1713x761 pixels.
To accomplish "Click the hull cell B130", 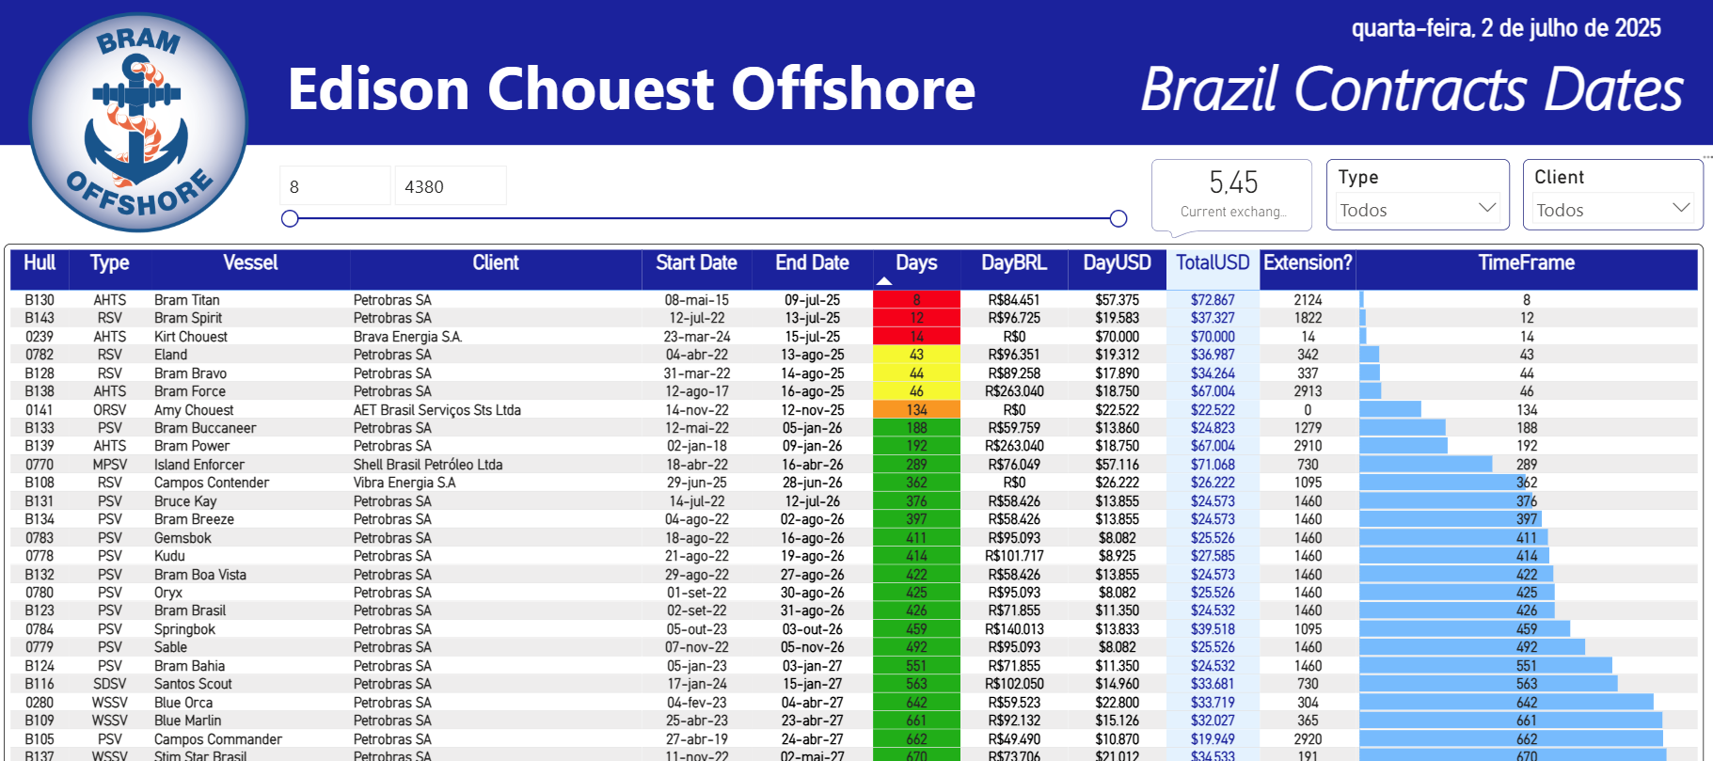I will pyautogui.click(x=40, y=300).
